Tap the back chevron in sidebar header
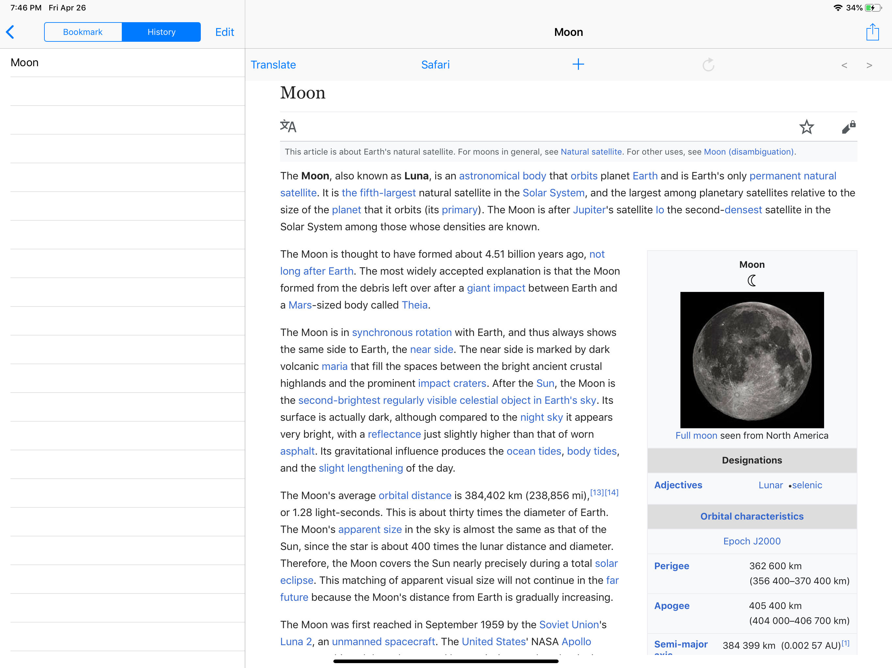The height and width of the screenshot is (668, 892). pos(10,32)
